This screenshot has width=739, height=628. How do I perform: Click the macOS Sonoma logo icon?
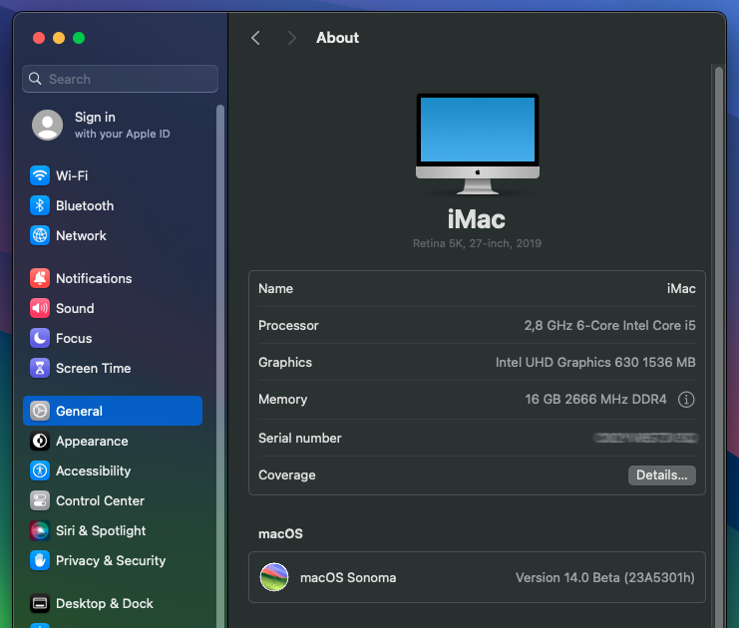(x=274, y=577)
